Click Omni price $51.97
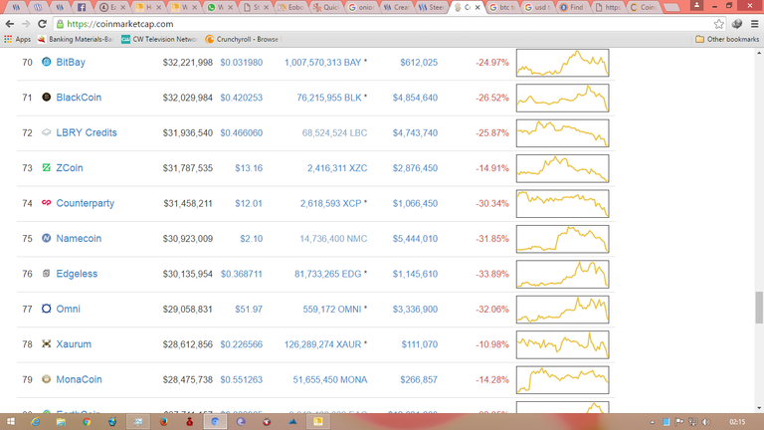Image resolution: width=764 pixels, height=430 pixels. (x=249, y=310)
